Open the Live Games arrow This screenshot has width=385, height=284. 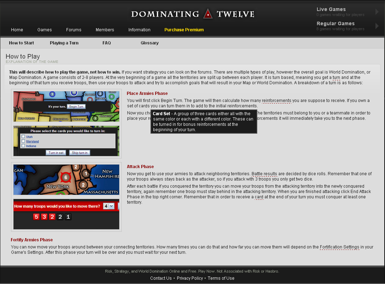click(x=377, y=11)
